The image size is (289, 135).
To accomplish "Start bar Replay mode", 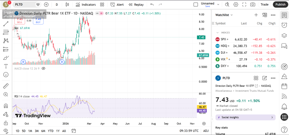I will click(x=136, y=4).
